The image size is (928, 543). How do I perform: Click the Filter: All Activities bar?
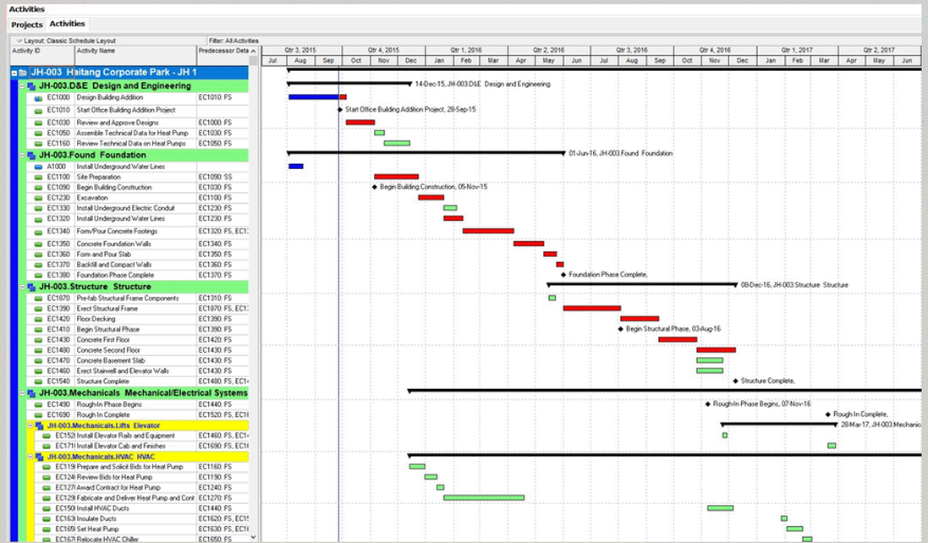(233, 41)
